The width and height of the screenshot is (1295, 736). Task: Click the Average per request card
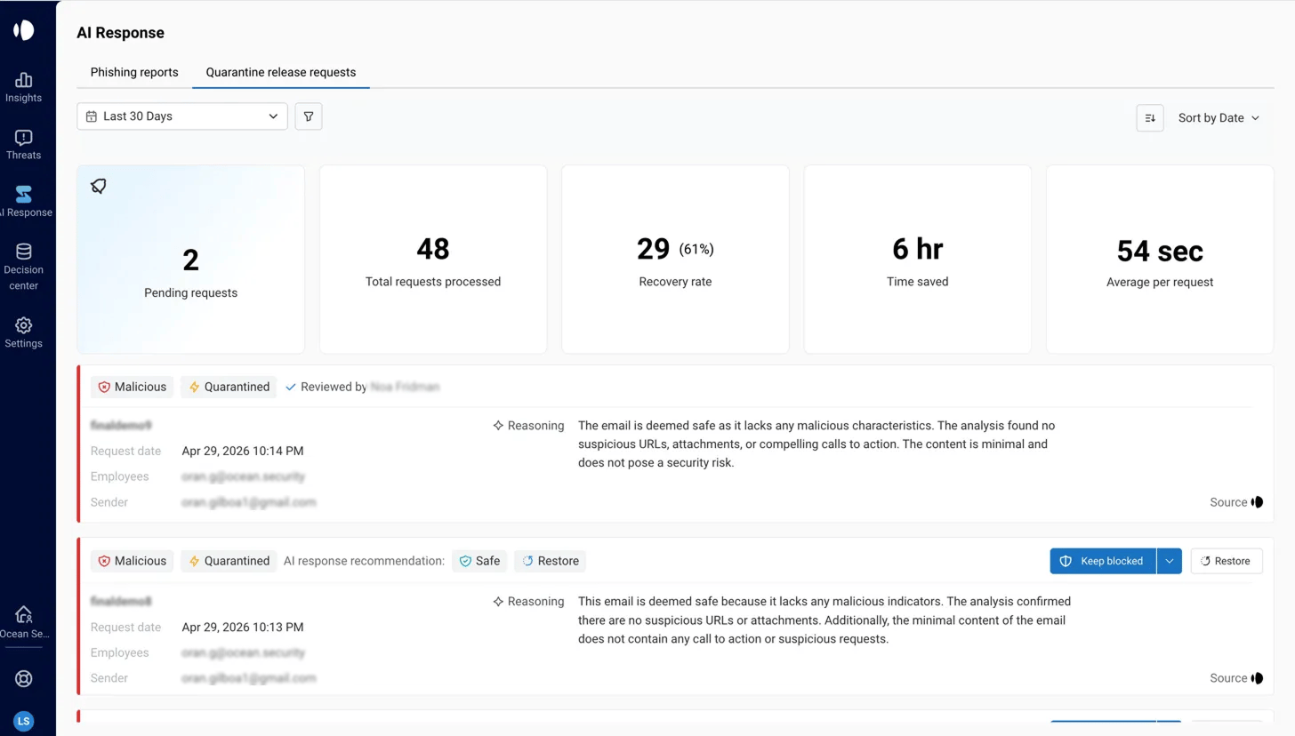point(1160,260)
